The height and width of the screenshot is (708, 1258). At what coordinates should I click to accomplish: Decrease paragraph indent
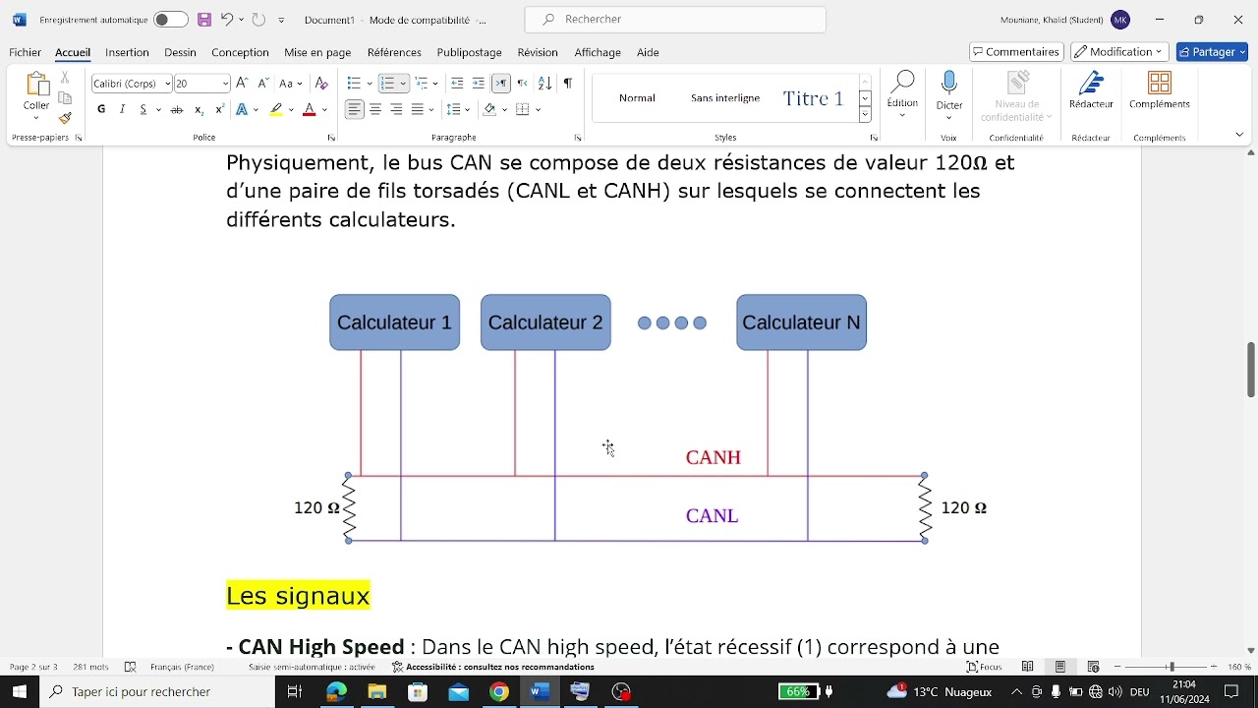[457, 84]
